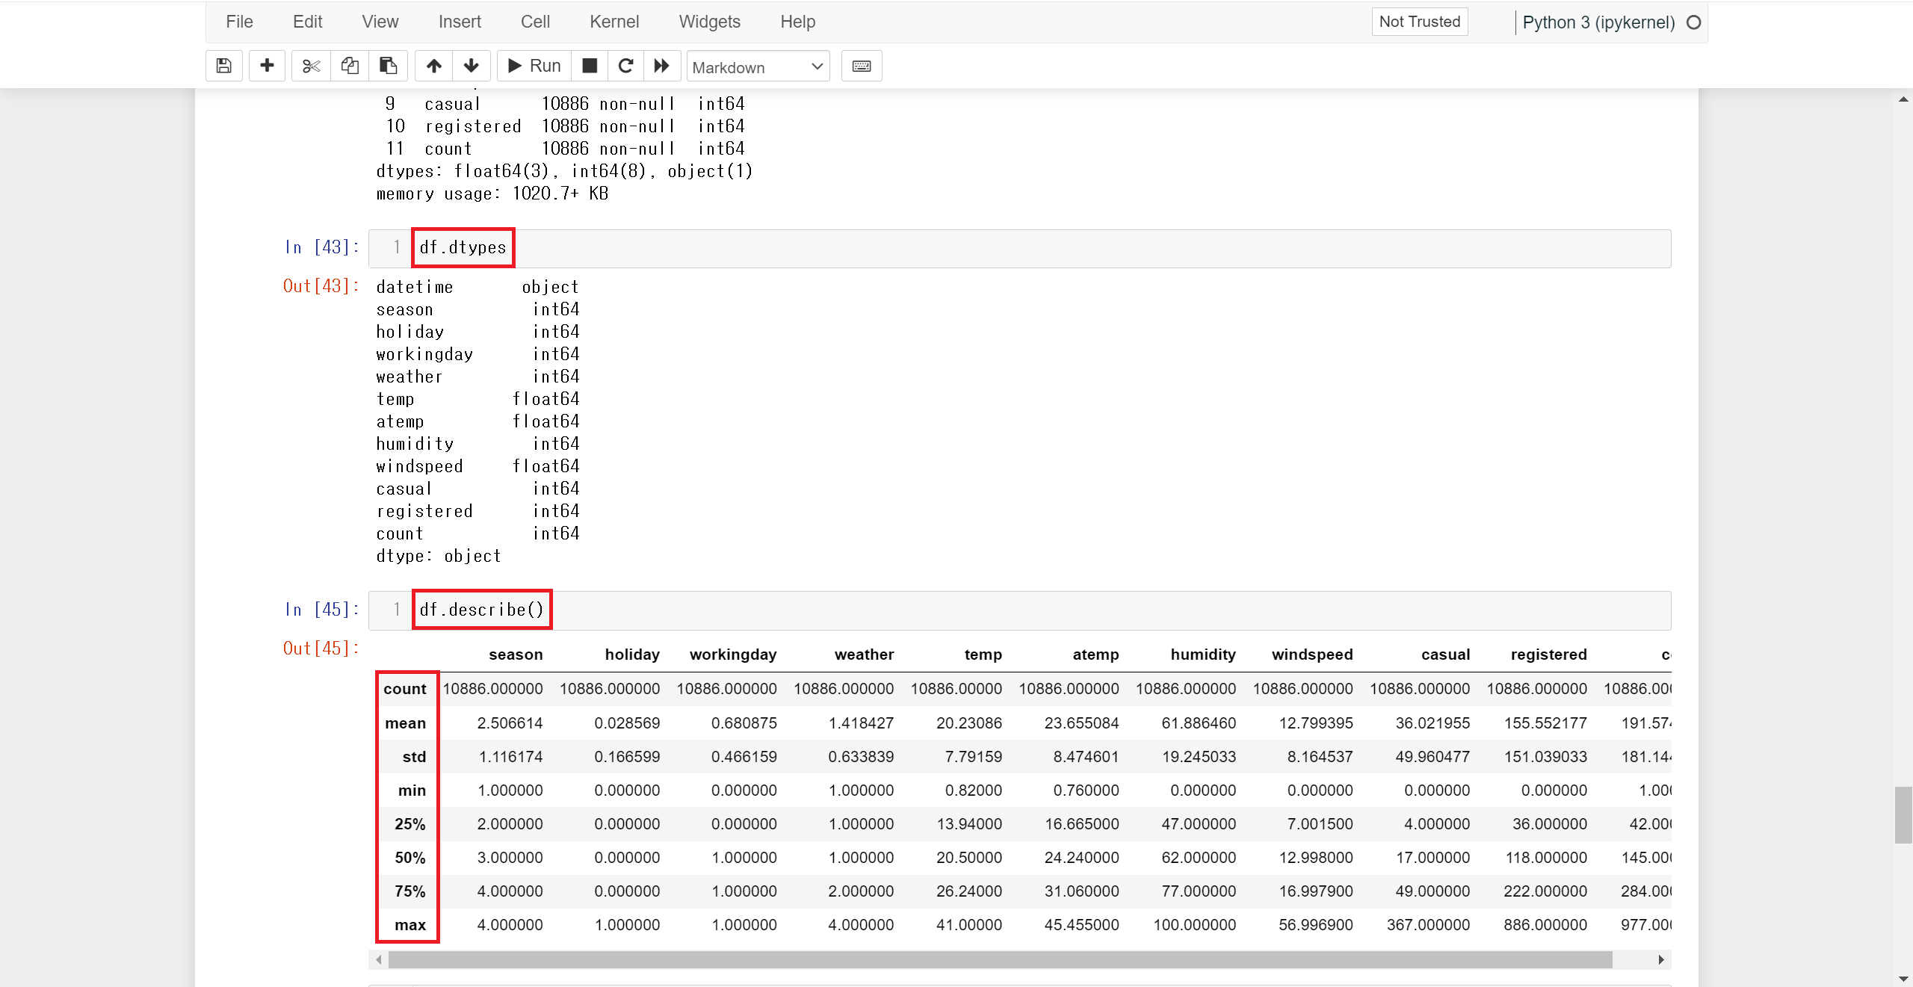
Task: Copy selected cells icon
Action: click(x=350, y=66)
